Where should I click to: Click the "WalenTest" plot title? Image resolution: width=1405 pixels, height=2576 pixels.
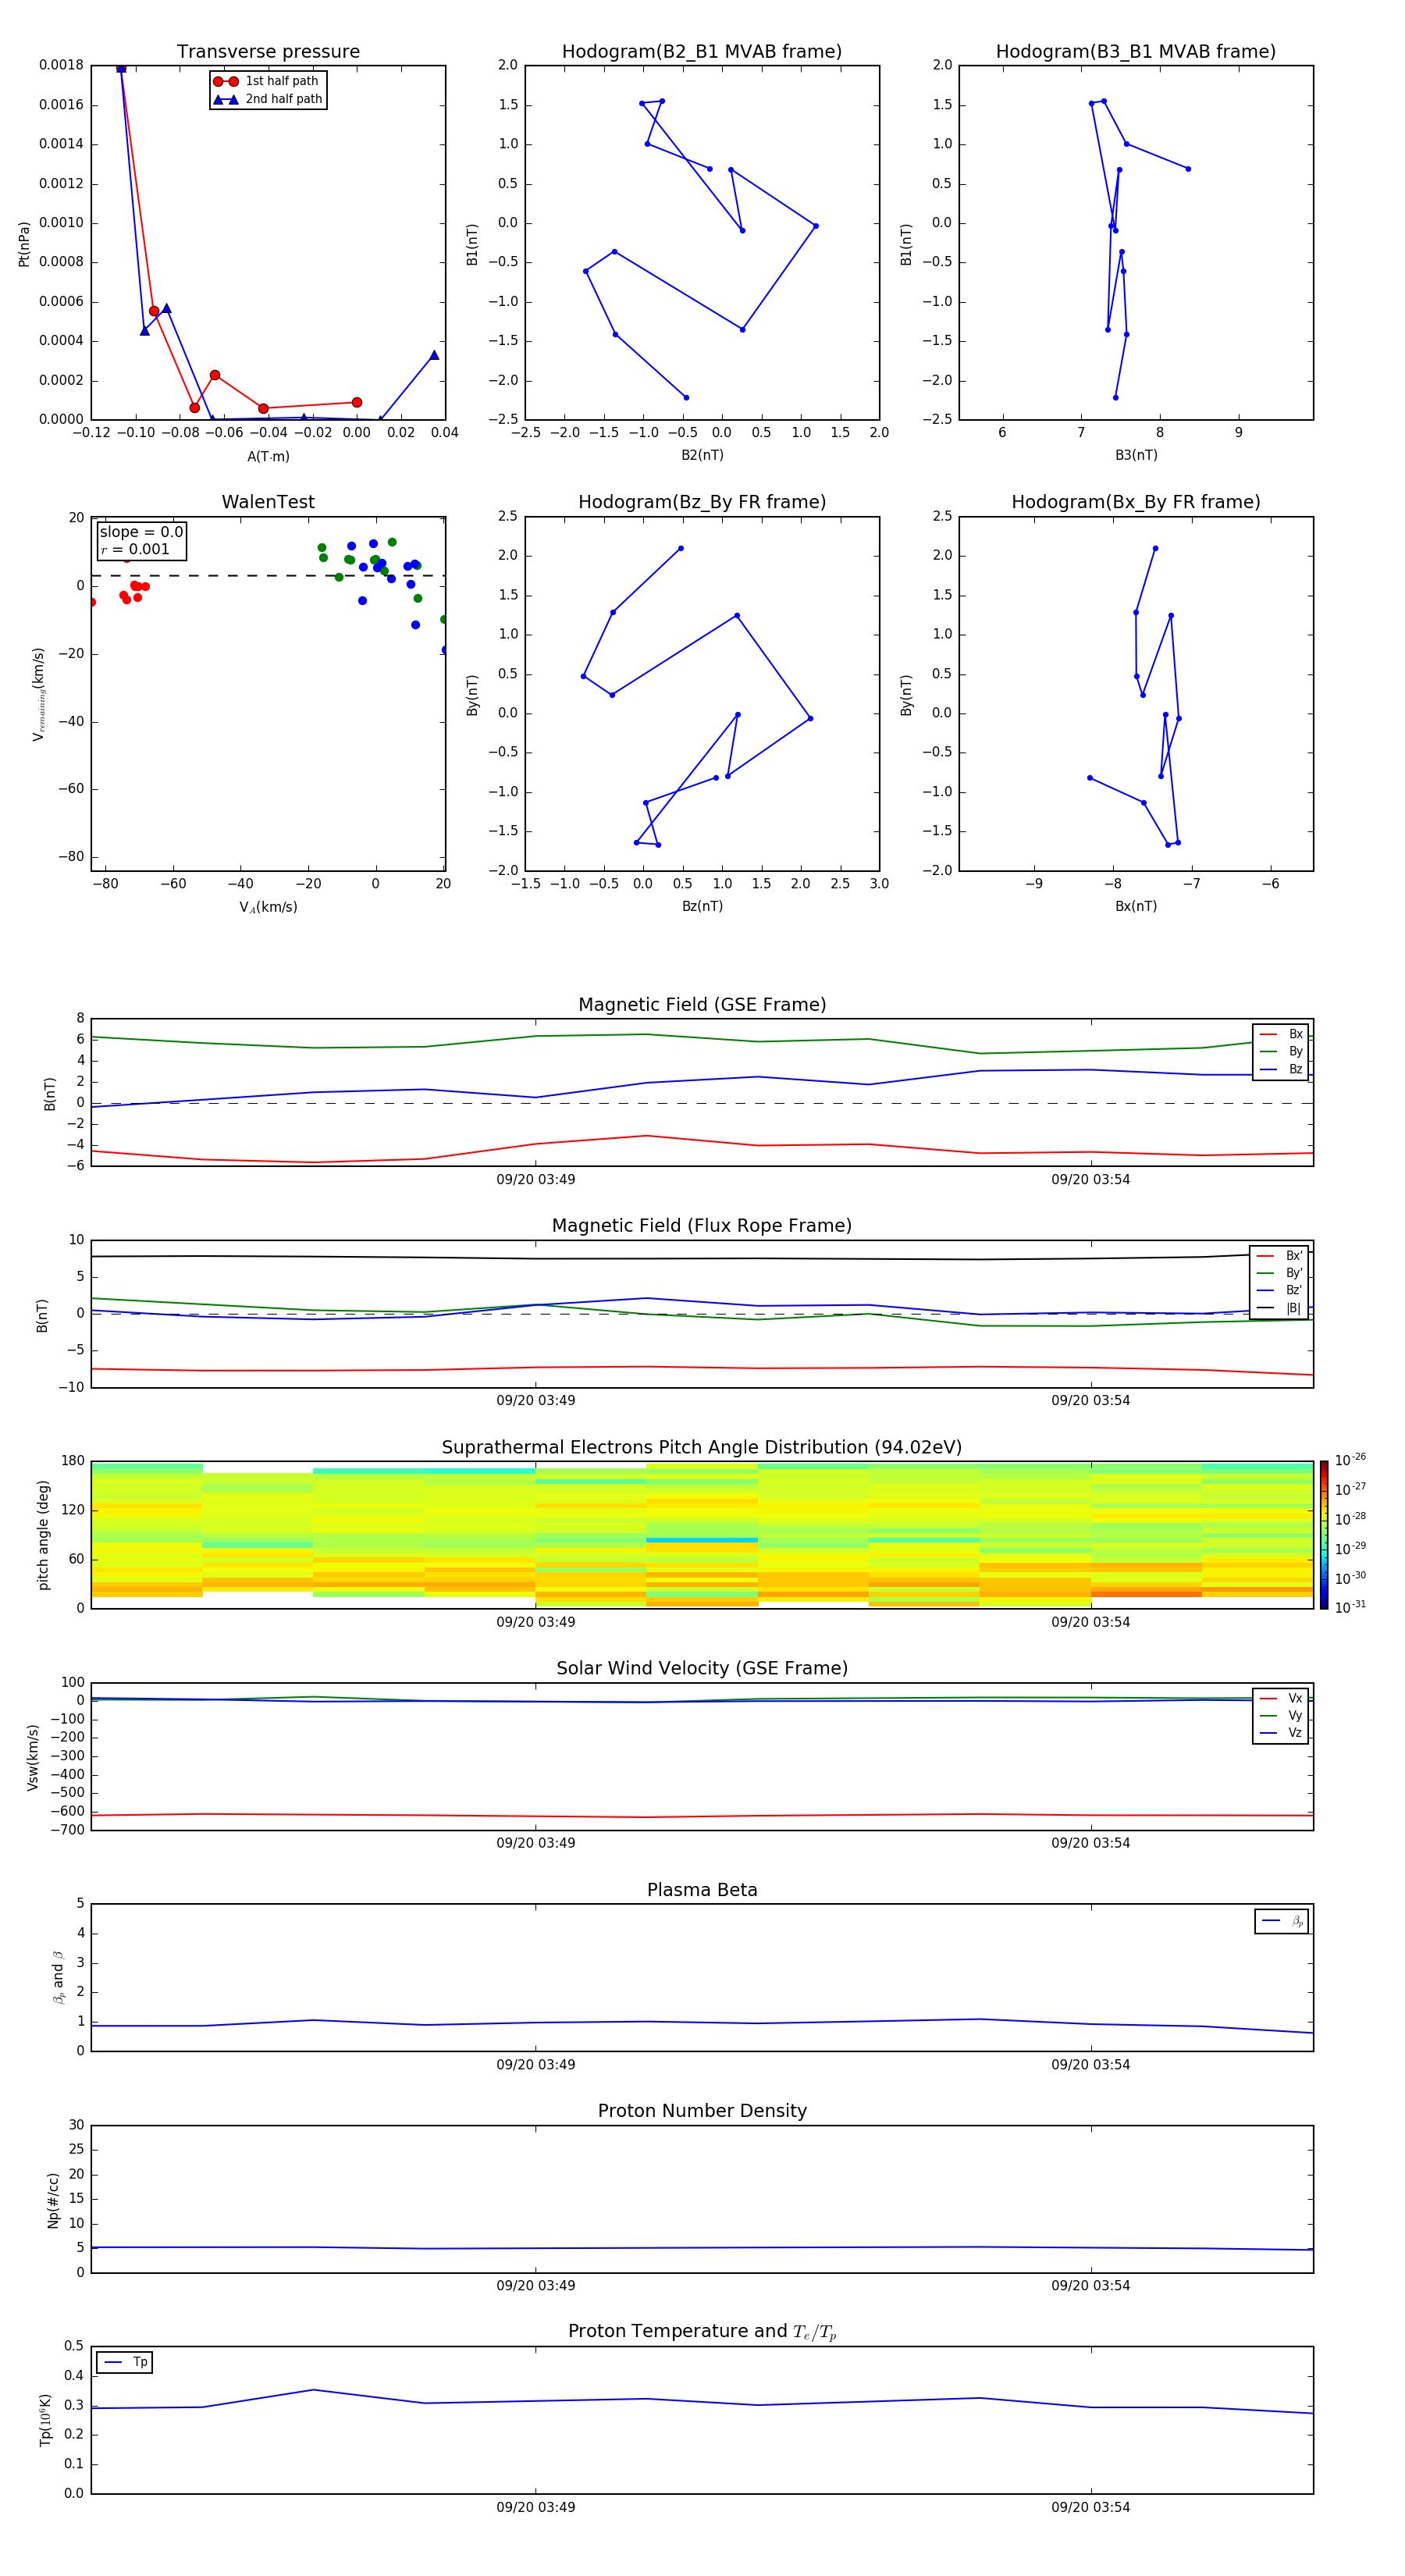[268, 502]
